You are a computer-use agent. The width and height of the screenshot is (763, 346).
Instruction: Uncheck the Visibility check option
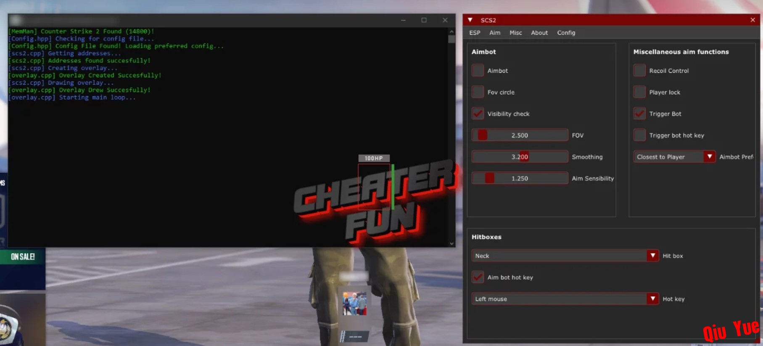(478, 114)
